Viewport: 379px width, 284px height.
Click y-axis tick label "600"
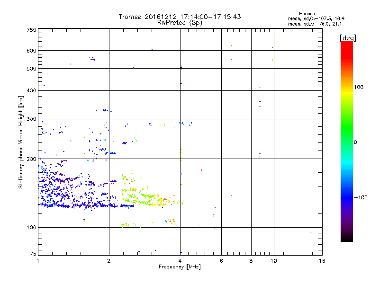click(x=31, y=51)
